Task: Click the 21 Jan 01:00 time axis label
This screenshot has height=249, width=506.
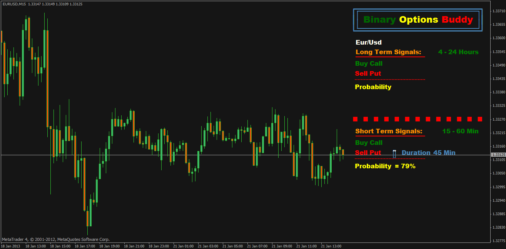Action: point(184,246)
